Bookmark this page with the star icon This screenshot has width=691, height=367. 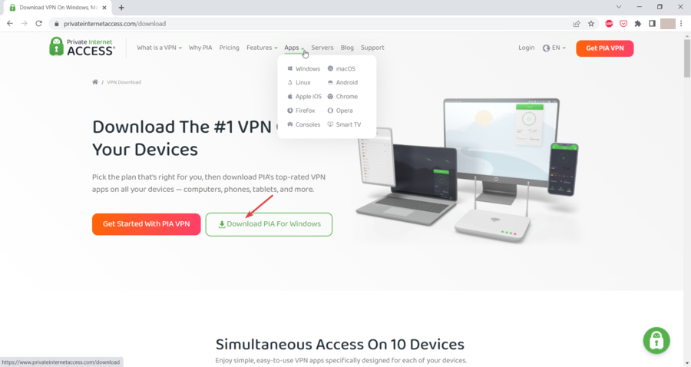591,24
